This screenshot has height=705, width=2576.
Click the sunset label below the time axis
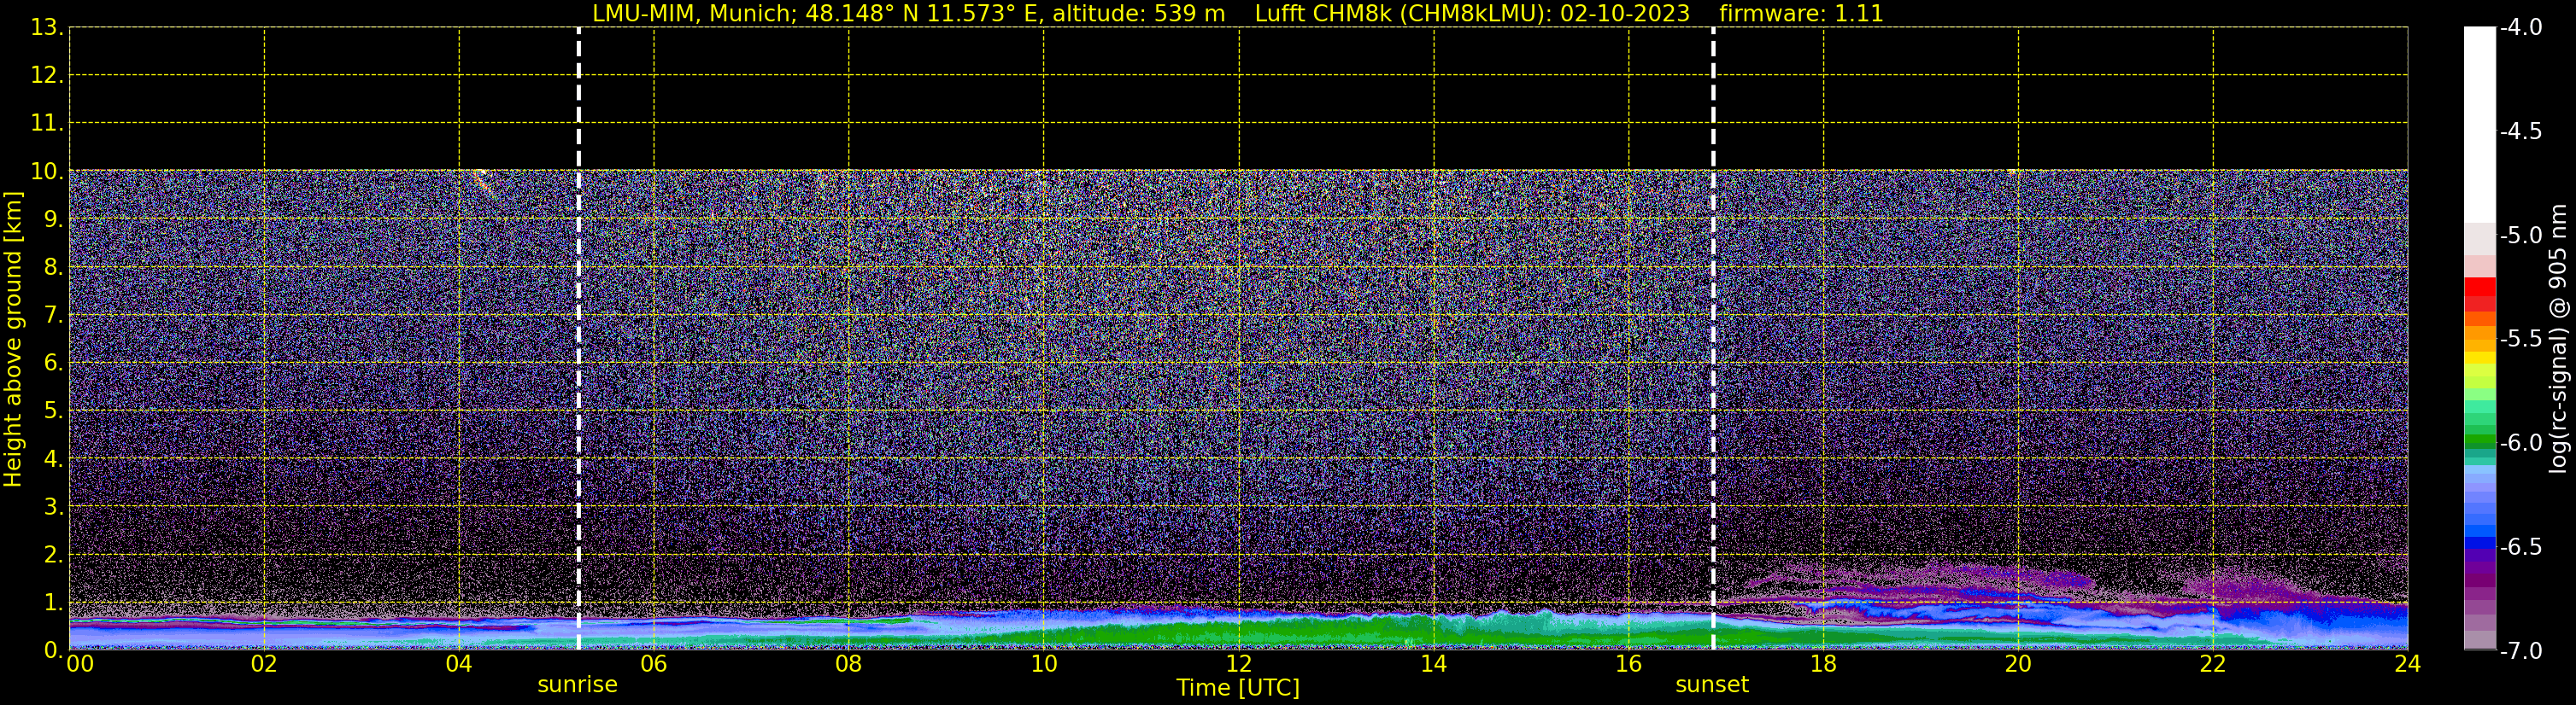(1712, 685)
